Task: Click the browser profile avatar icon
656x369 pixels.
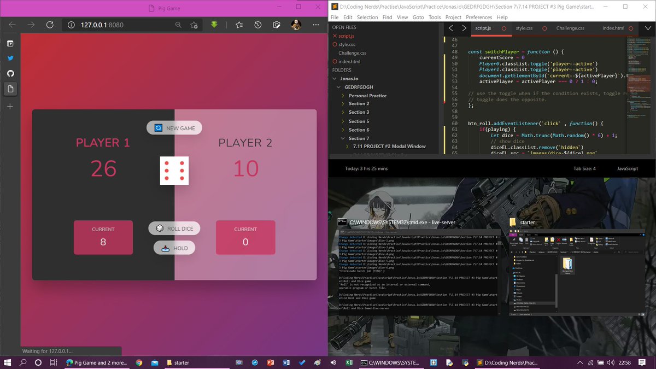Action: point(296,25)
